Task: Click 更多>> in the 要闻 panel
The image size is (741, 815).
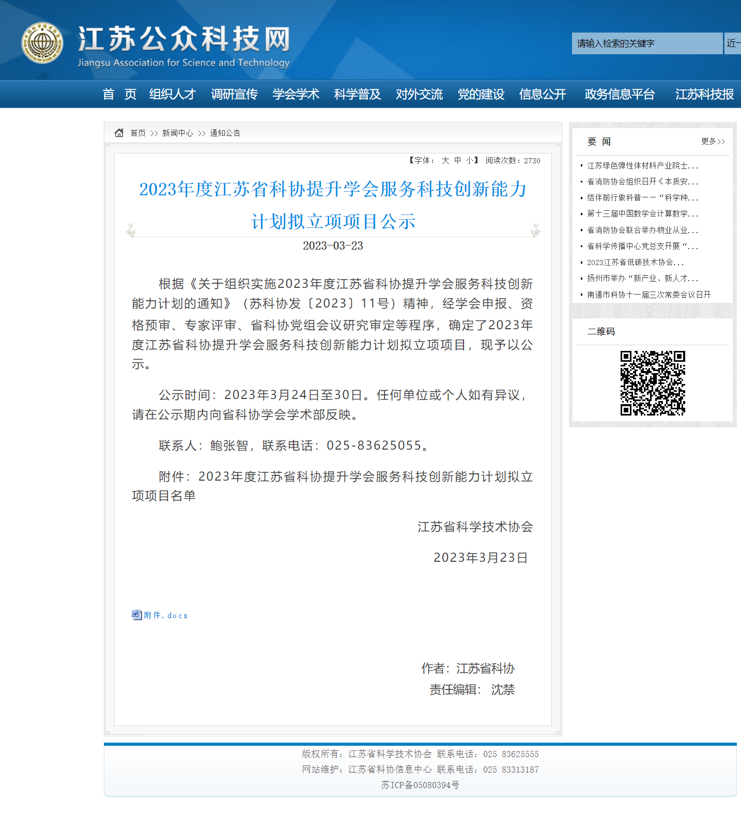Action: click(x=713, y=142)
